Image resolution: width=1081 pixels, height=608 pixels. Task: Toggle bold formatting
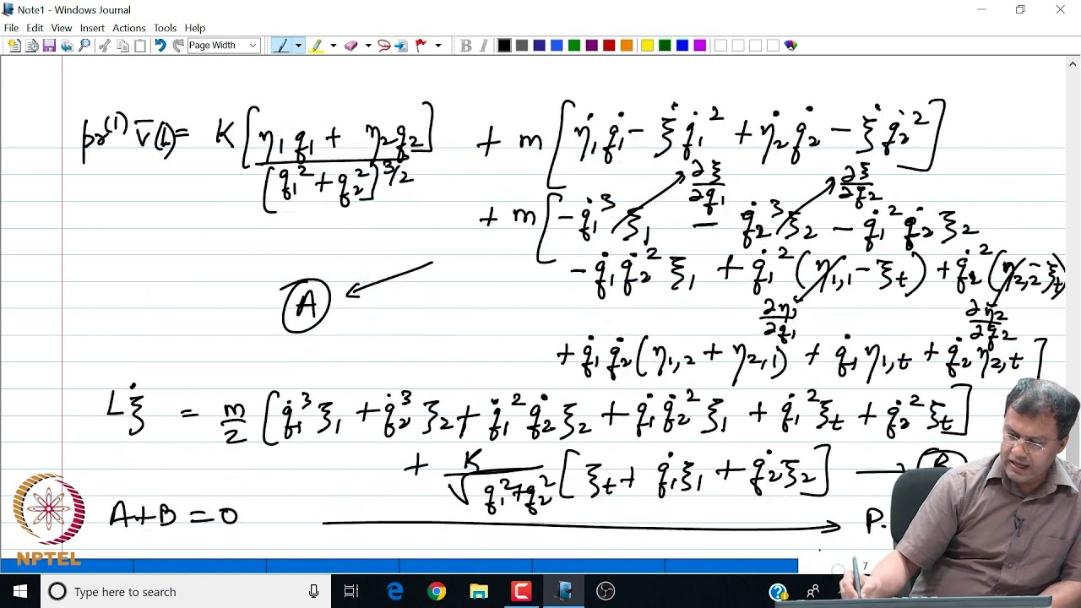pyautogui.click(x=465, y=46)
